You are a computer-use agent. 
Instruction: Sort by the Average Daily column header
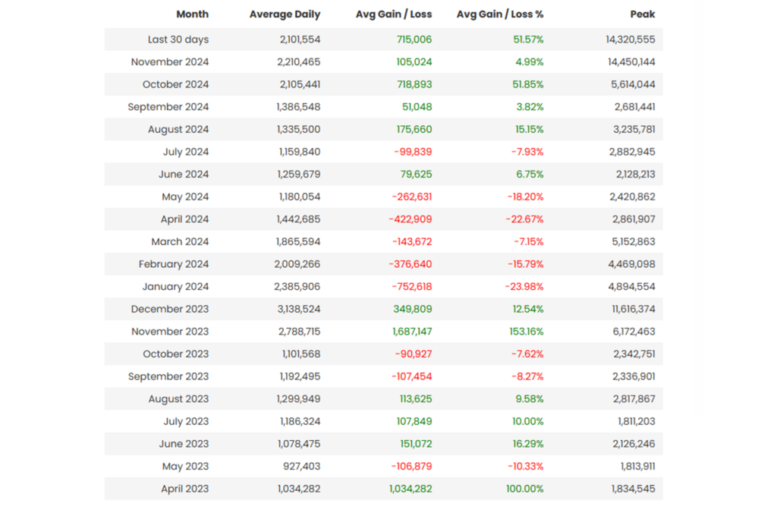tap(285, 14)
